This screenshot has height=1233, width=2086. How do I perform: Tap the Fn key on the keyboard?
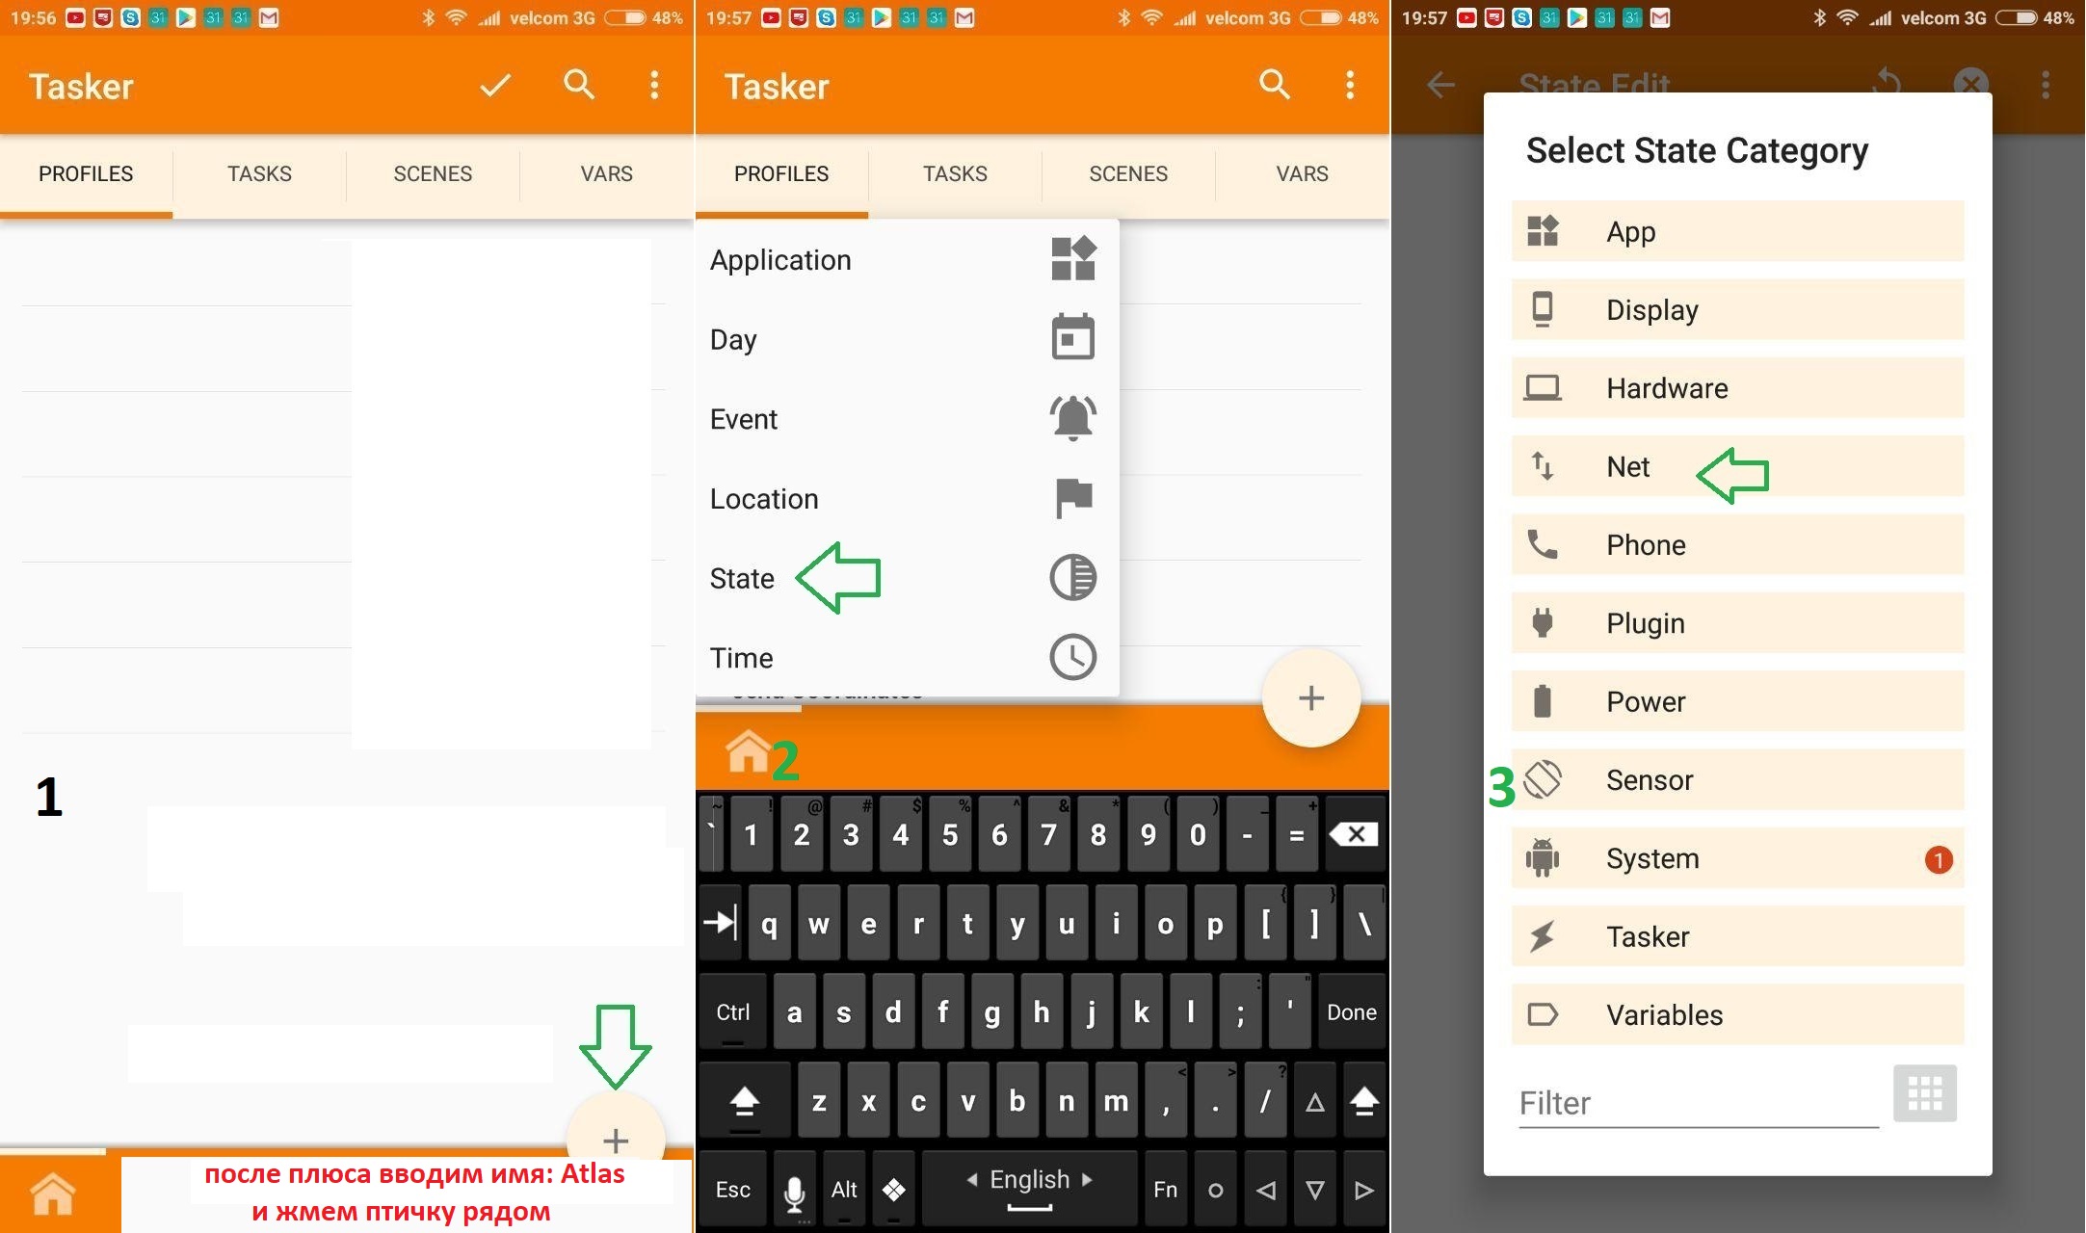pos(1166,1190)
